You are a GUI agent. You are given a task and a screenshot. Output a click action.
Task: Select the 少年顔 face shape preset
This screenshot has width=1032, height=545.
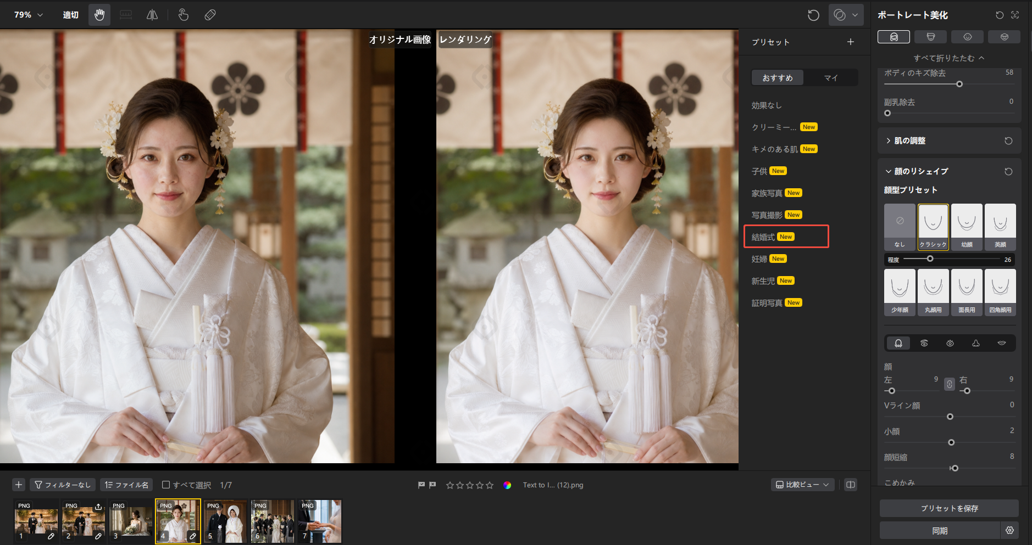pyautogui.click(x=900, y=293)
